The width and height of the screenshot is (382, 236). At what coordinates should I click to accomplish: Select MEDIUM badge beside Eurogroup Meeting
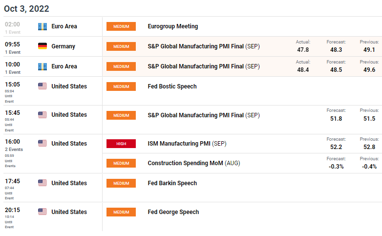121,26
